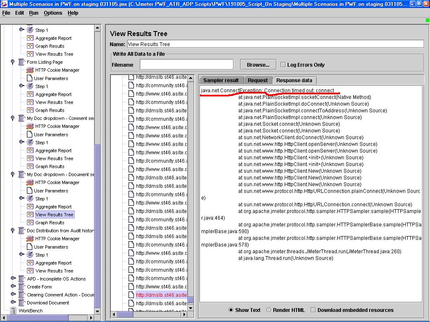Click User Parameters page icon under Form Listing Page
The image size is (430, 322).
point(30,78)
